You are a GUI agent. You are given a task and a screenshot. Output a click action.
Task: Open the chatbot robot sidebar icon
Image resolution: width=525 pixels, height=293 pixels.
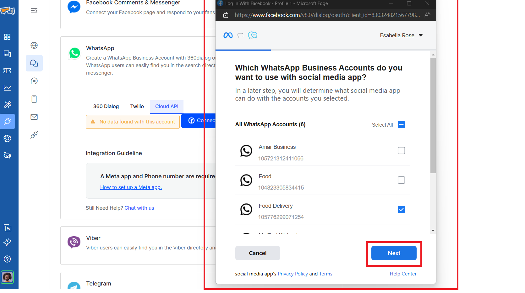[7, 155]
